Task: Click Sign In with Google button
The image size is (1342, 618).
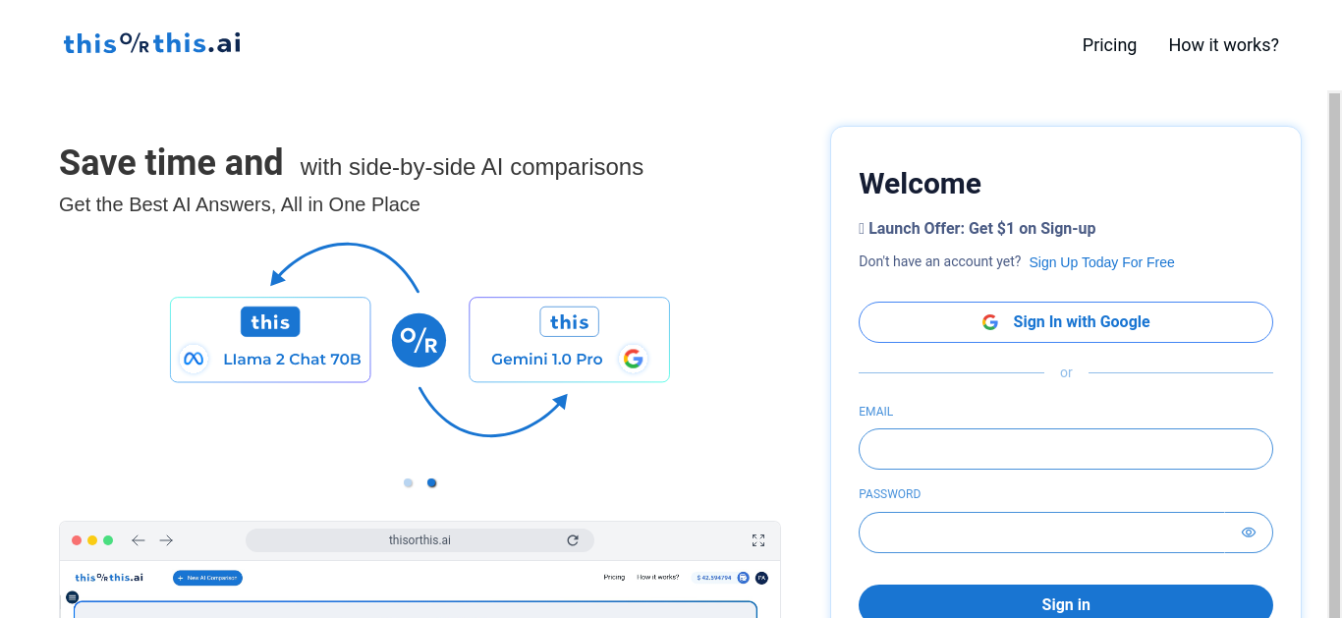Action: pos(1066,322)
